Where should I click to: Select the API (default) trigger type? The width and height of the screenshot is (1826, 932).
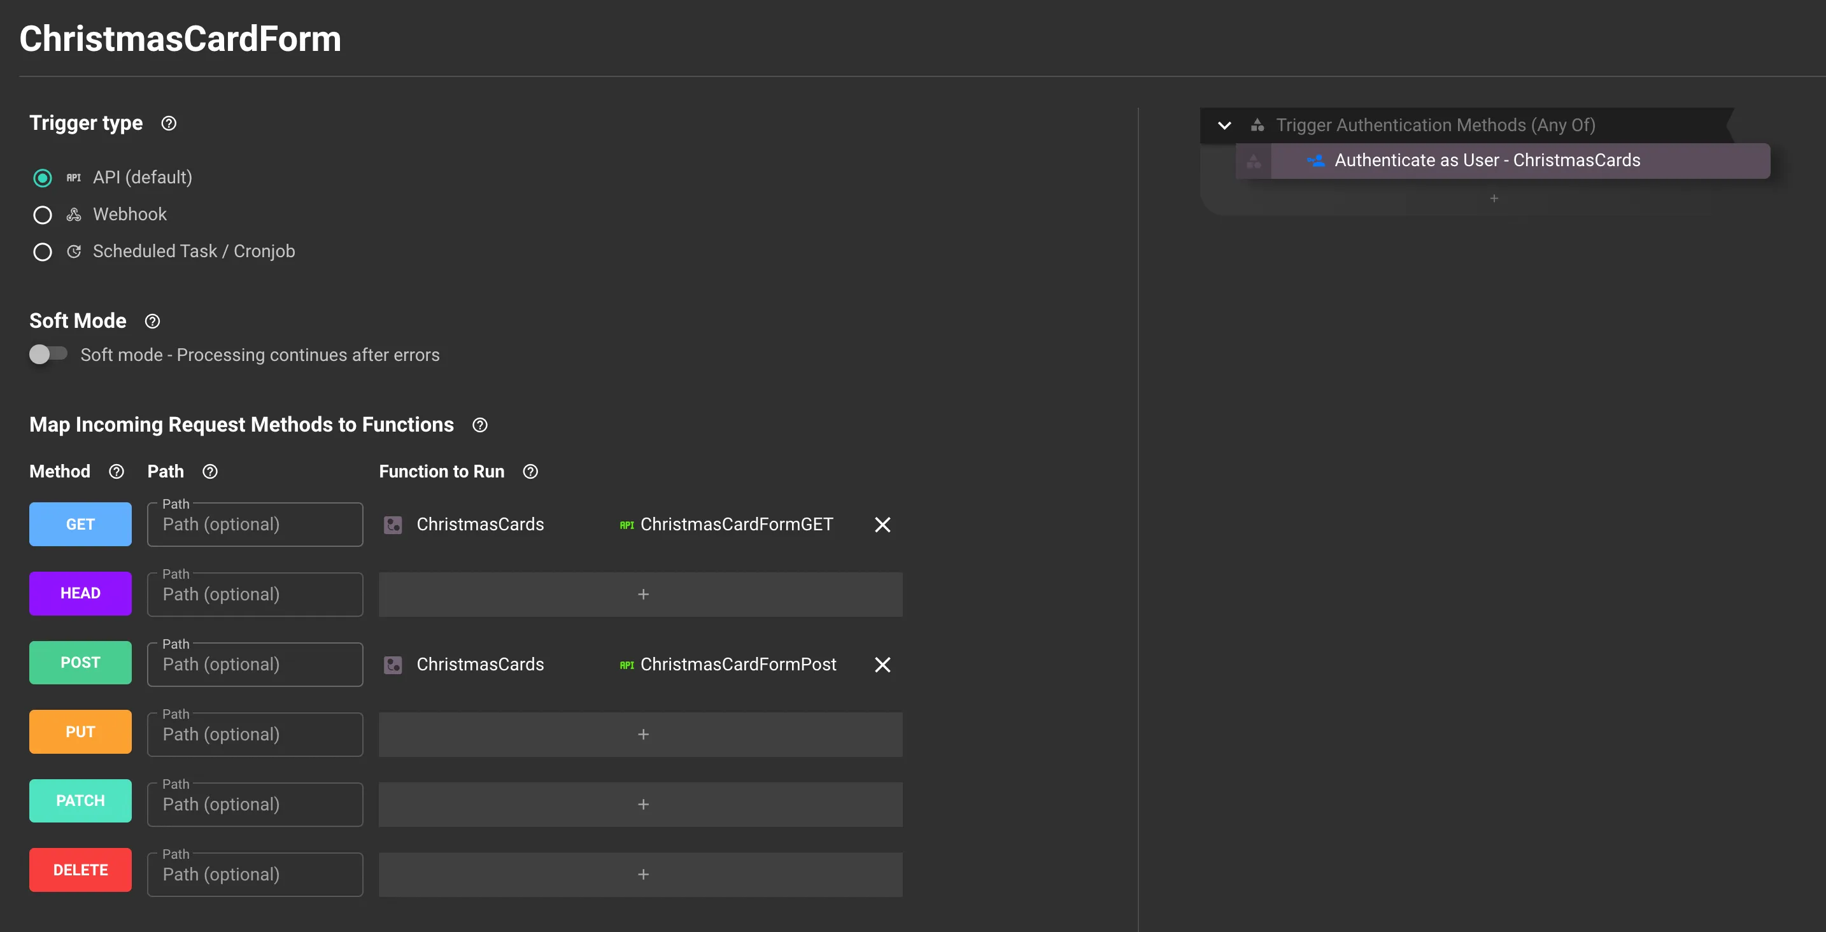[43, 178]
